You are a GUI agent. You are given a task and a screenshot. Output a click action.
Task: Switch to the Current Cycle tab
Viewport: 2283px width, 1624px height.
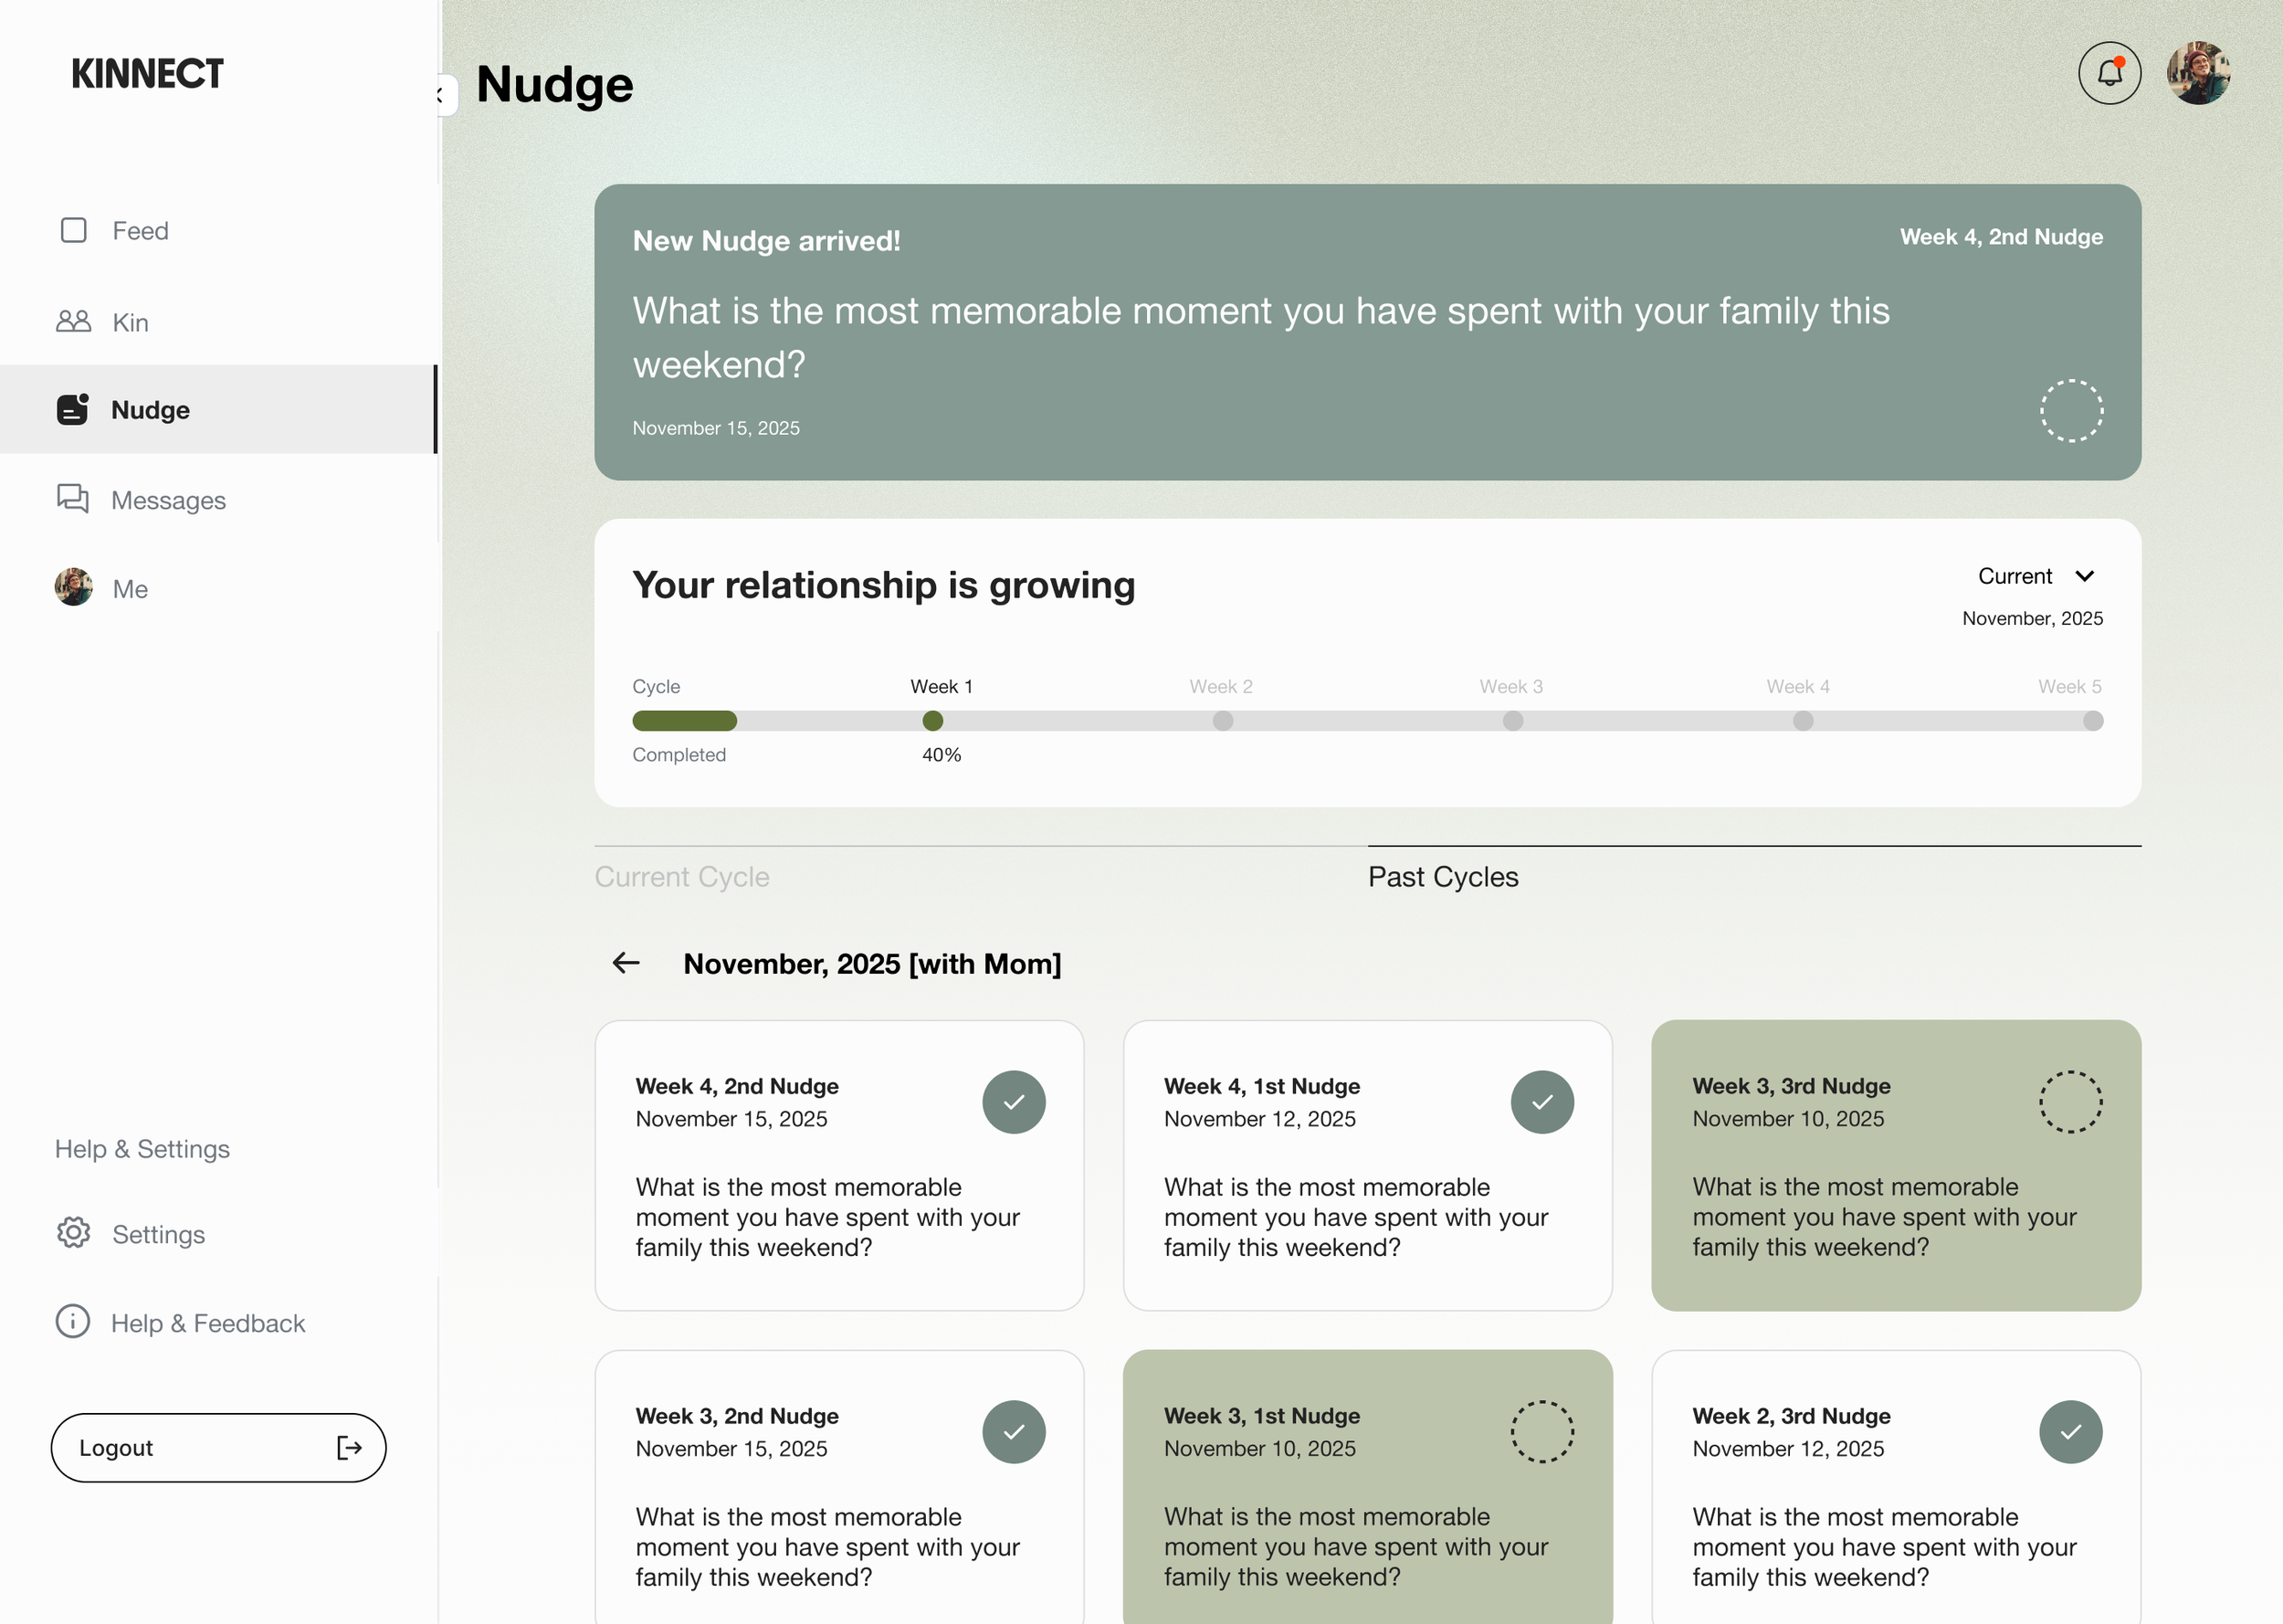click(x=681, y=877)
